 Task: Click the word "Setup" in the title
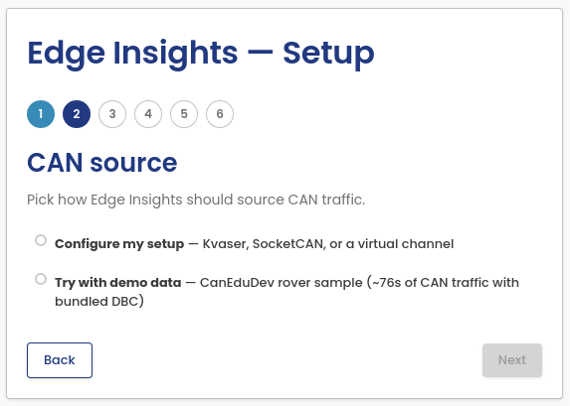(x=328, y=55)
